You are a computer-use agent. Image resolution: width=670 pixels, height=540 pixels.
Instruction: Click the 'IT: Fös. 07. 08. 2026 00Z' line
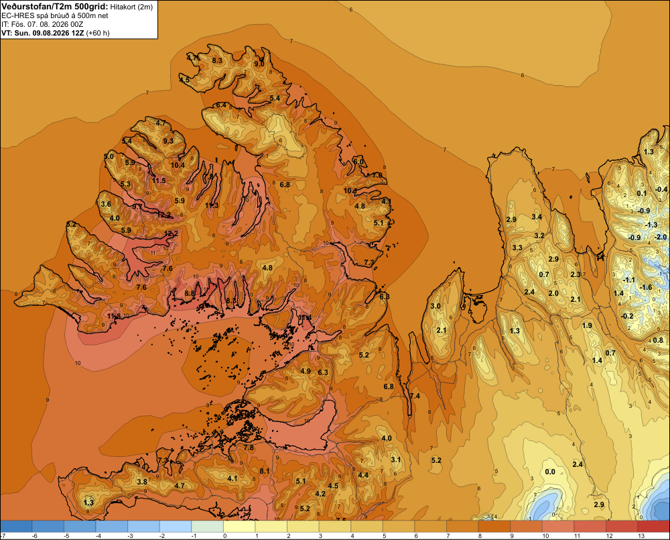42,24
